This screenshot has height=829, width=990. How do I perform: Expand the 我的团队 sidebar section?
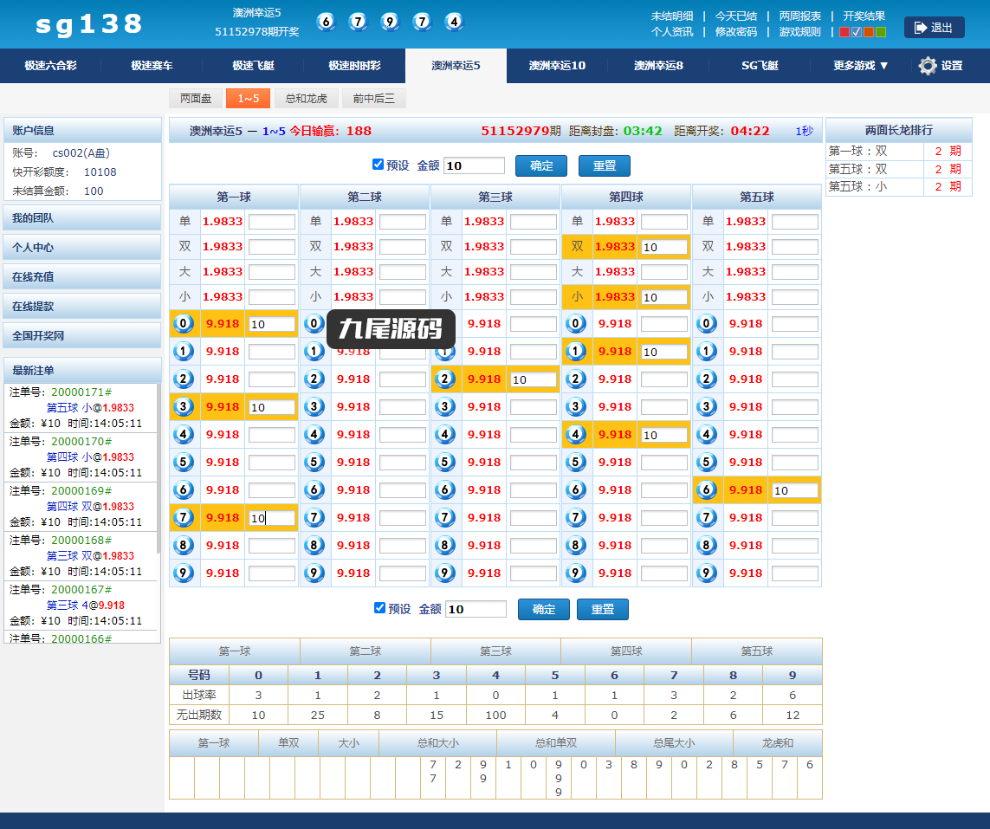click(x=82, y=217)
